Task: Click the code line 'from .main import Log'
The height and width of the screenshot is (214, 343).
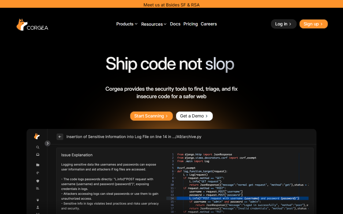Action: click(x=193, y=161)
